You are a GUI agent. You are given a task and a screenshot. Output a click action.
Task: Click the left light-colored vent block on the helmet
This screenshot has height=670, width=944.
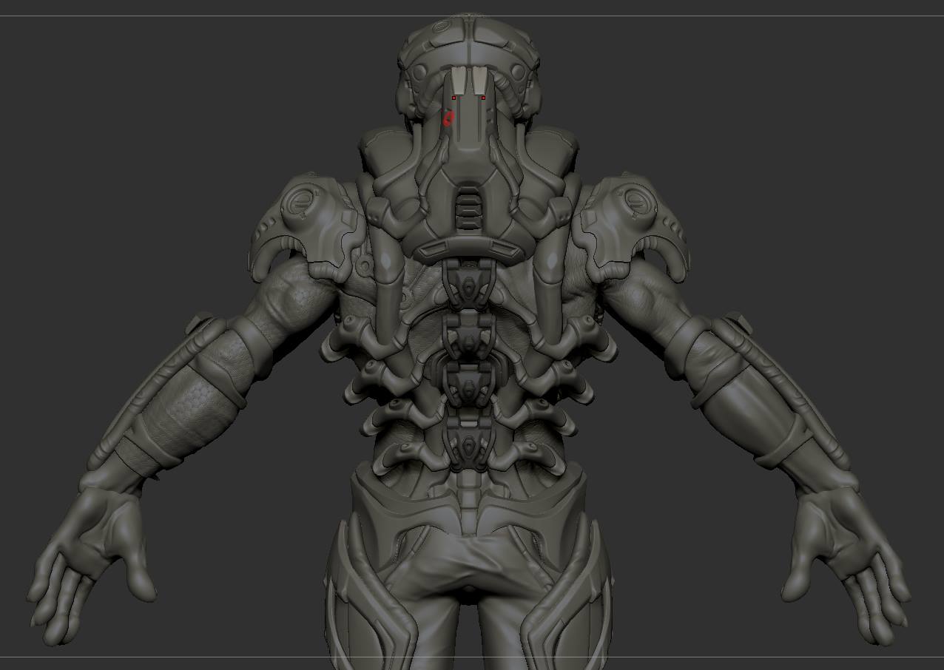pyautogui.click(x=459, y=81)
